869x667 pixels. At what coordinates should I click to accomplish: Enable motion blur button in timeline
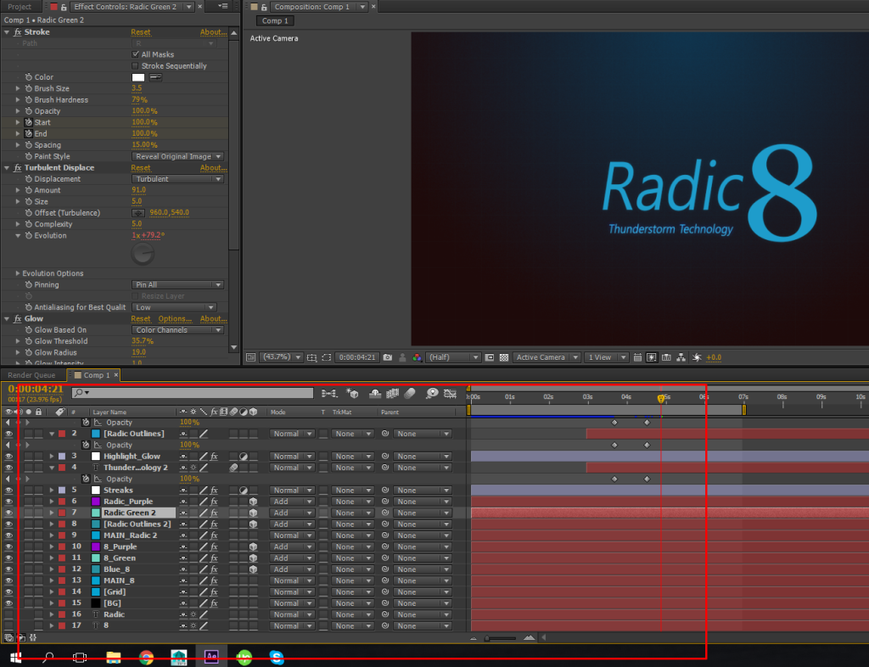point(409,394)
